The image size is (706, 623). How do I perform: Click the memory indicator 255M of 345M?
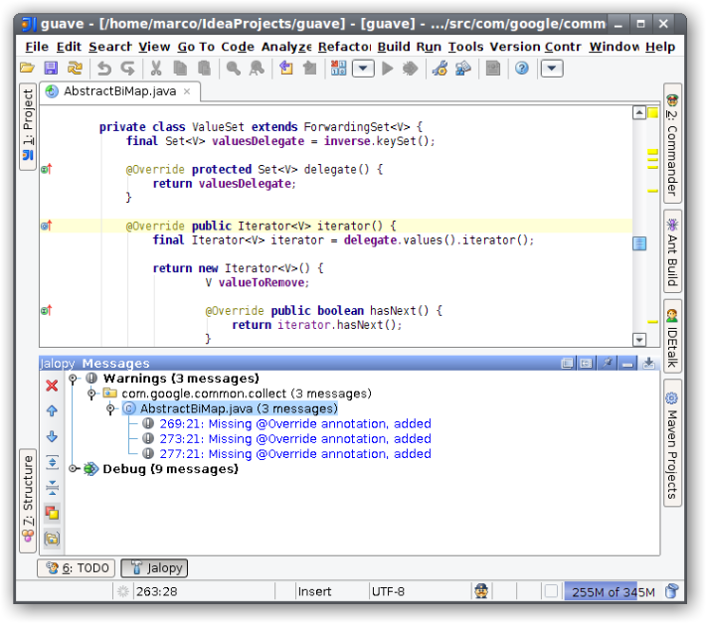tap(613, 592)
